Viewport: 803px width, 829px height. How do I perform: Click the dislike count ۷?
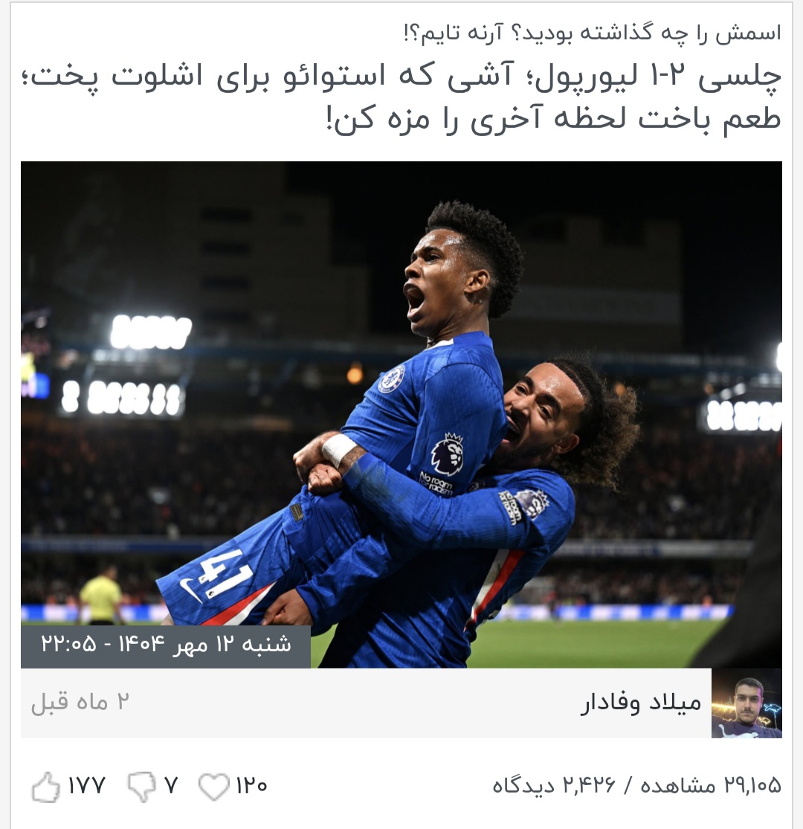tap(170, 786)
